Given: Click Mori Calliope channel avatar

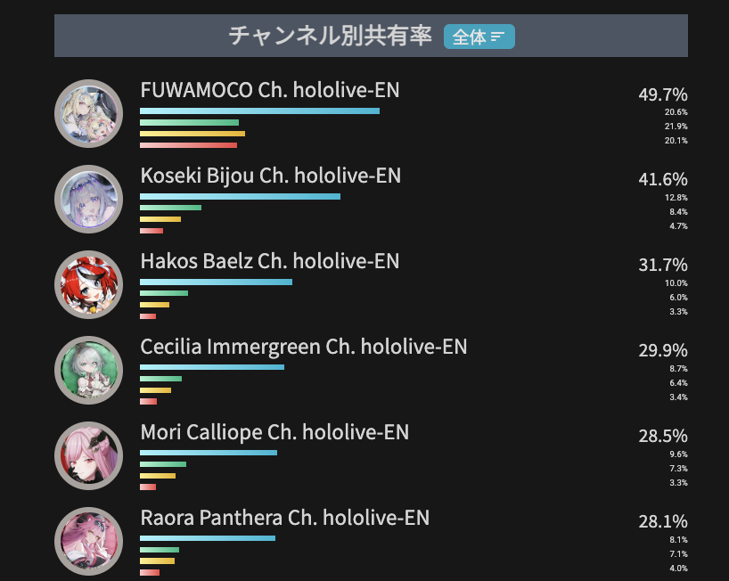Looking at the screenshot, I should click(x=89, y=455).
